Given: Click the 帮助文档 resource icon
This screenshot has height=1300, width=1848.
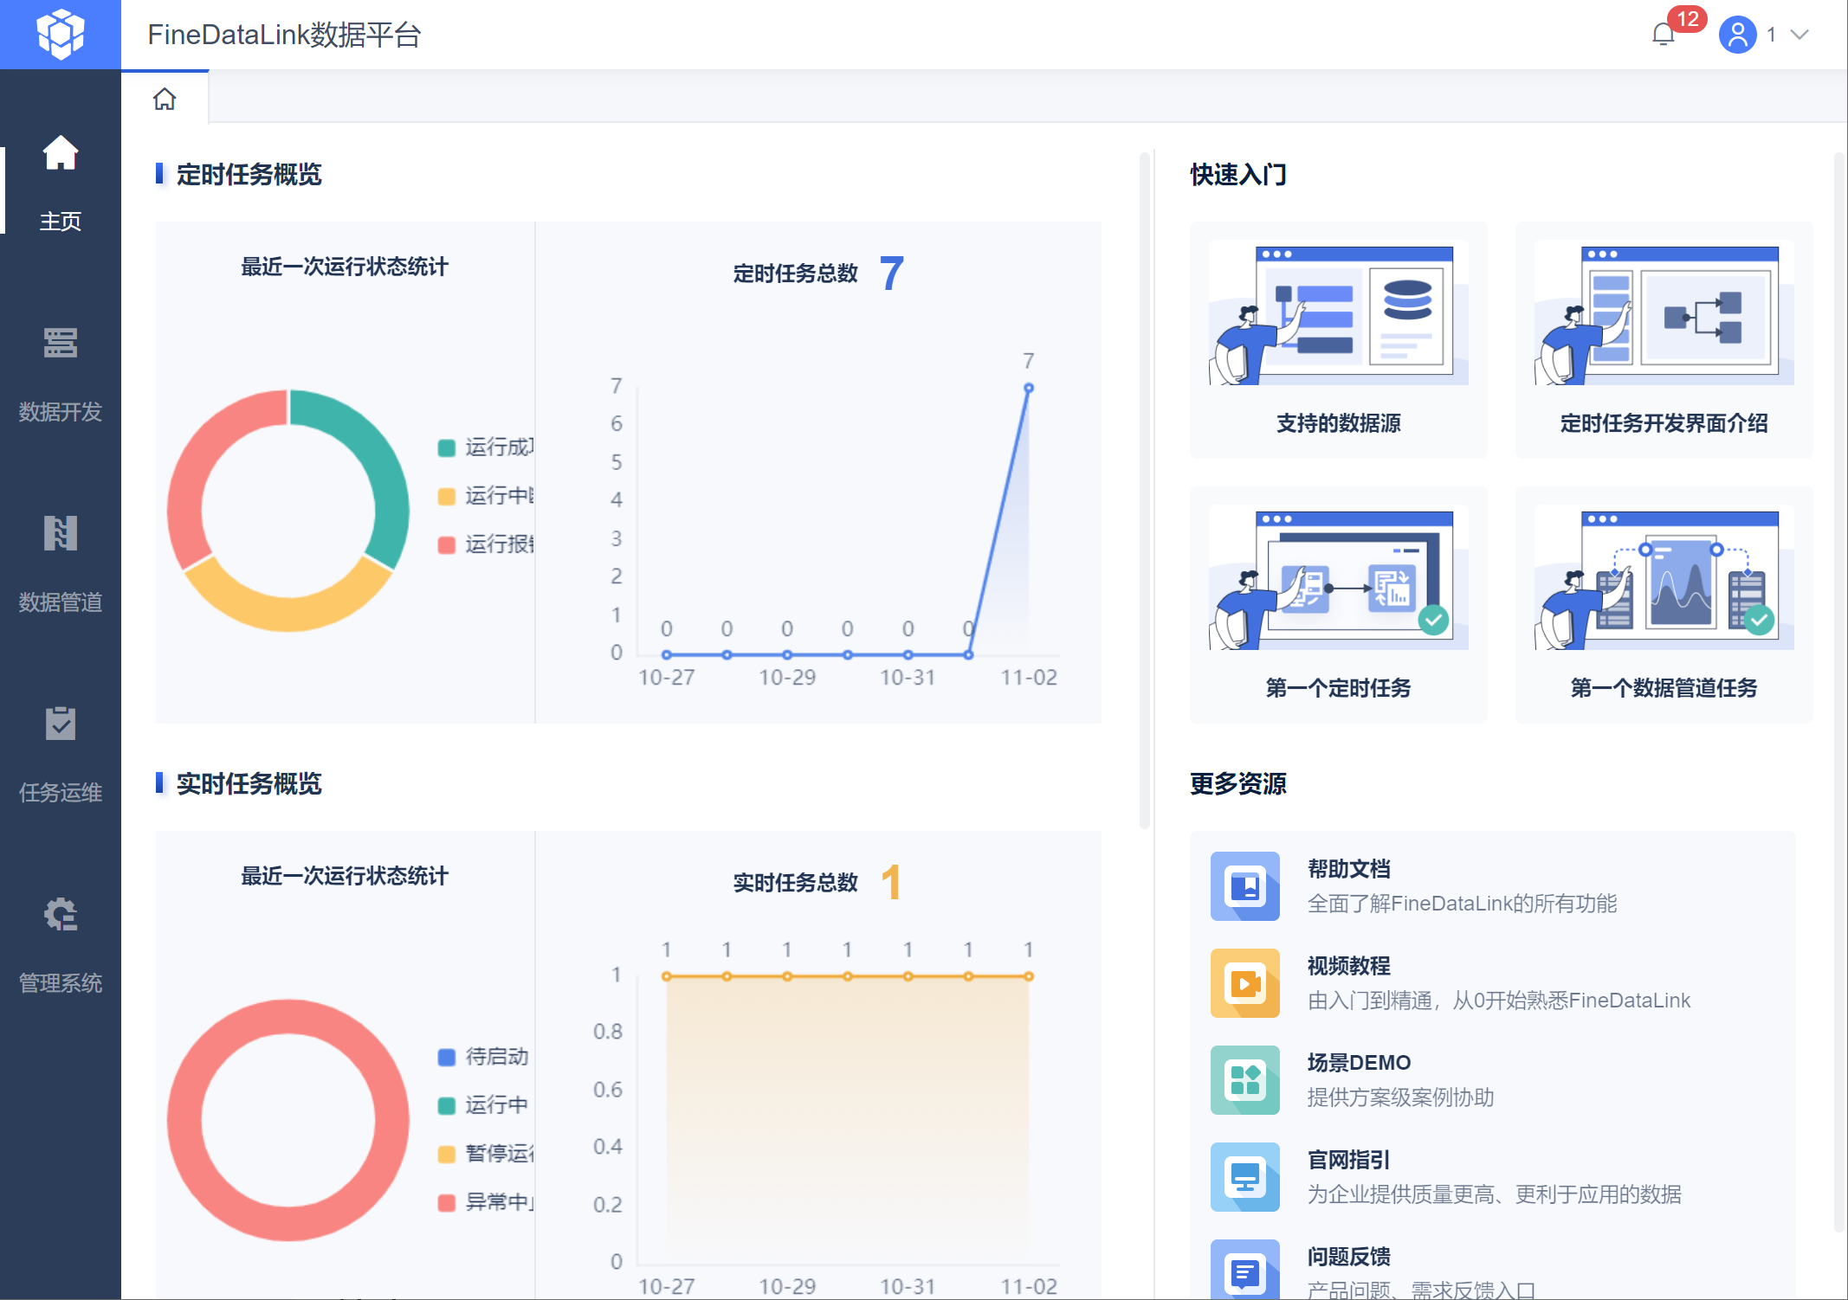Looking at the screenshot, I should click(1244, 886).
